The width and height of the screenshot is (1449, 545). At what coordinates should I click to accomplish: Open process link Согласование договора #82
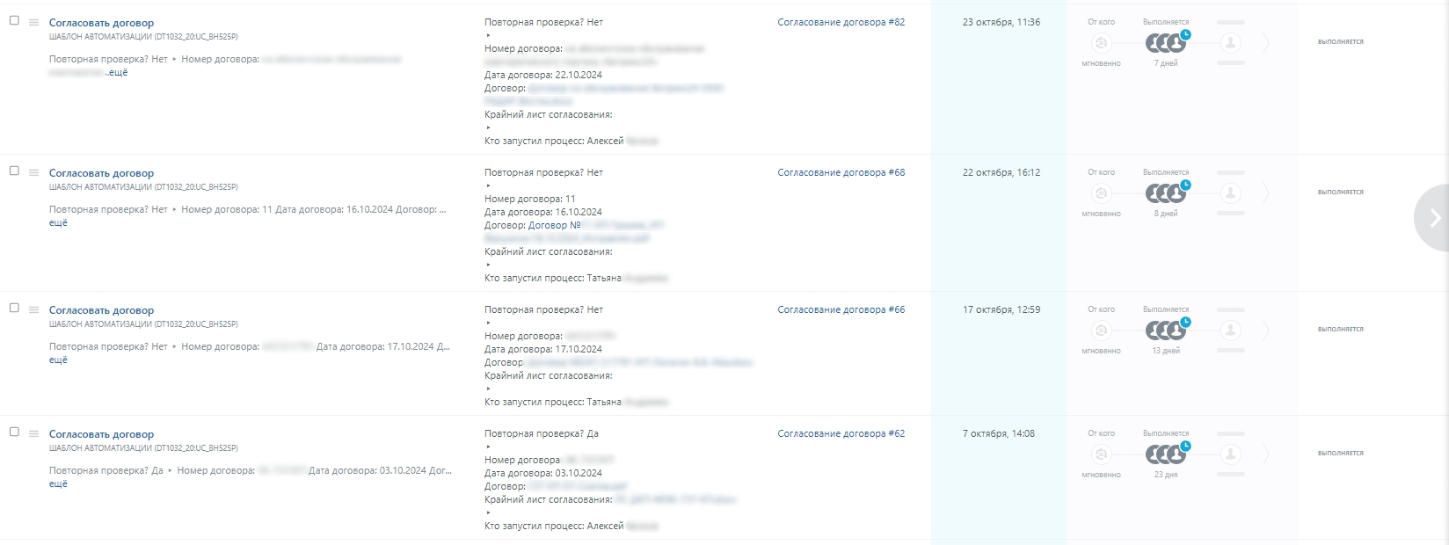pos(841,23)
